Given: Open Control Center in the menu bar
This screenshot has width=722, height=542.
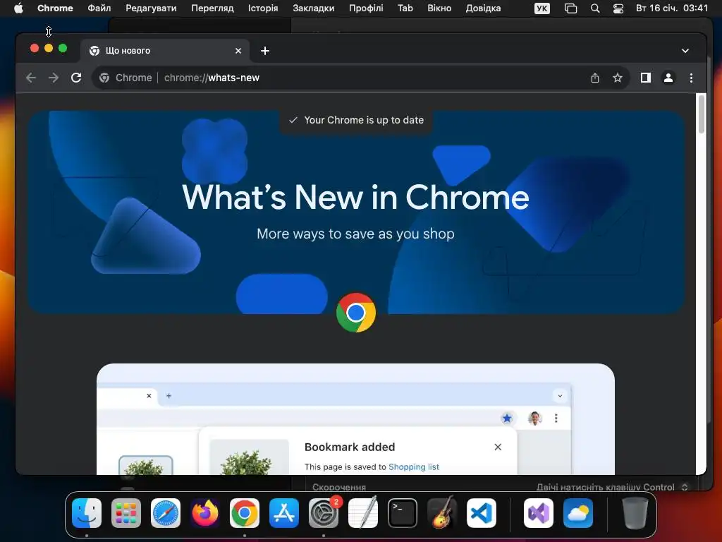Looking at the screenshot, I should coord(618,8).
